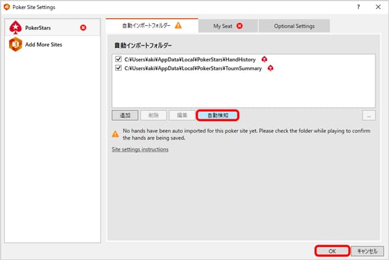Click the warning icon beside the no-hands message
The width and height of the screenshot is (389, 260).
pos(115,132)
